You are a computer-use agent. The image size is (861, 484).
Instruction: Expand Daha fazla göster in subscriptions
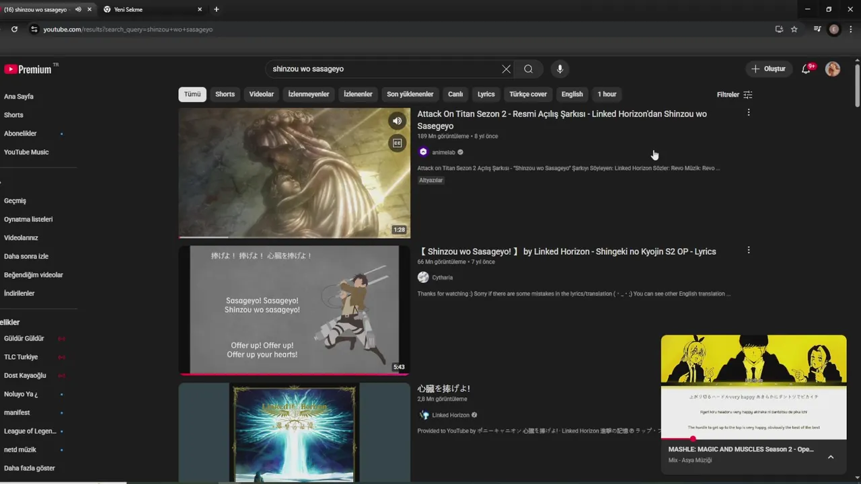(30, 468)
